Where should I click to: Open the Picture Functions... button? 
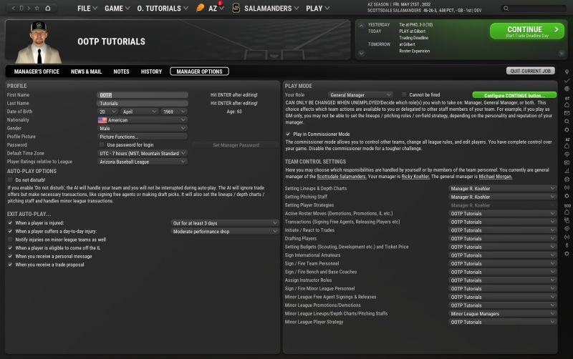(x=143, y=137)
